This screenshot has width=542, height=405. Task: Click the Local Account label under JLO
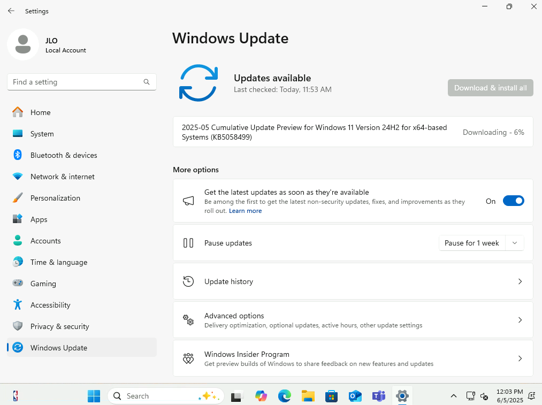[x=66, y=50]
